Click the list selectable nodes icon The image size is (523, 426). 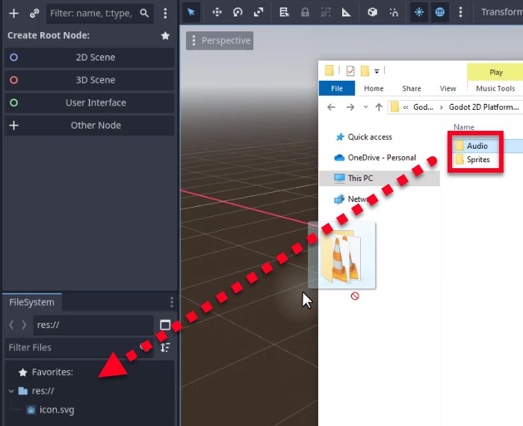point(284,13)
